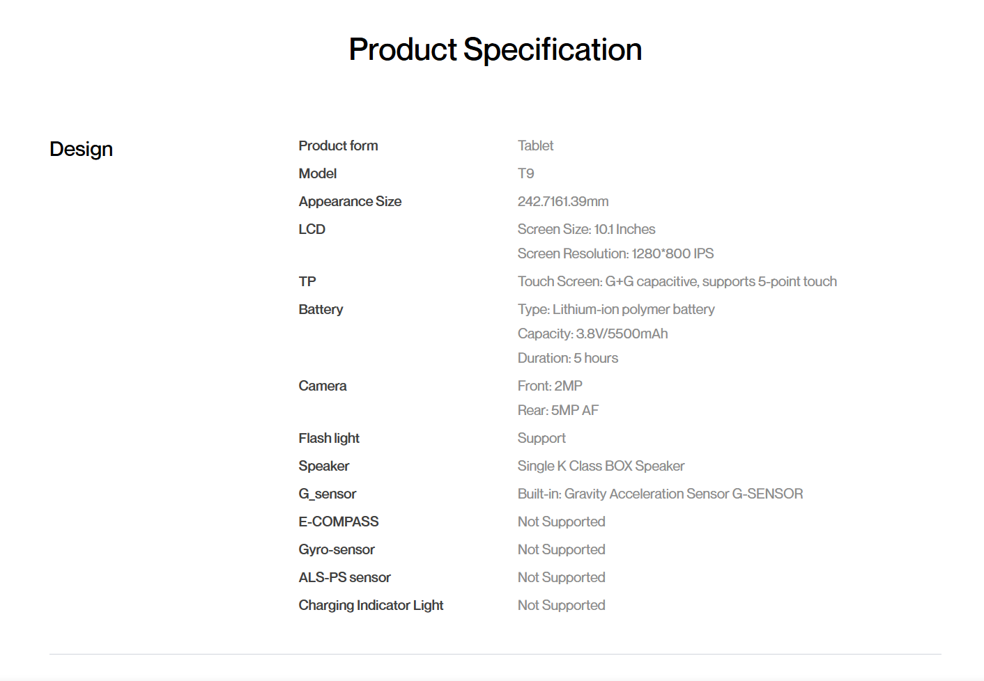Click the Front 2MP camera text
The image size is (984, 681).
tap(550, 386)
